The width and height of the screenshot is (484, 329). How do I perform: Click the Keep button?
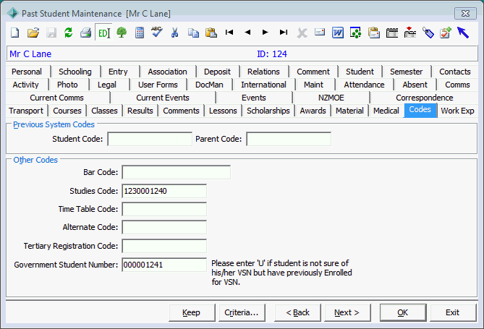tap(192, 312)
